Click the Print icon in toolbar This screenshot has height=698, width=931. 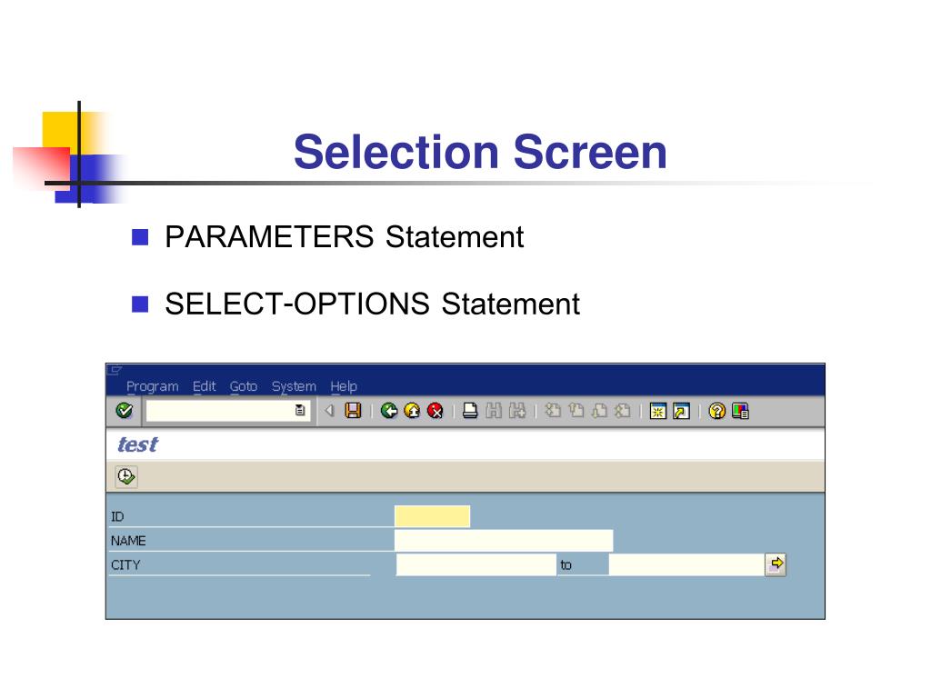pyautogui.click(x=470, y=411)
